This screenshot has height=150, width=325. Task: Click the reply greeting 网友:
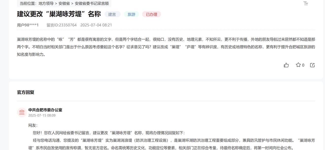[x=33, y=125]
